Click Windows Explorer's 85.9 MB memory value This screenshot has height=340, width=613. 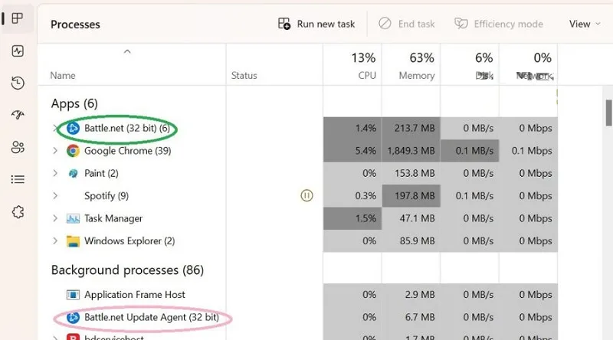tap(417, 241)
